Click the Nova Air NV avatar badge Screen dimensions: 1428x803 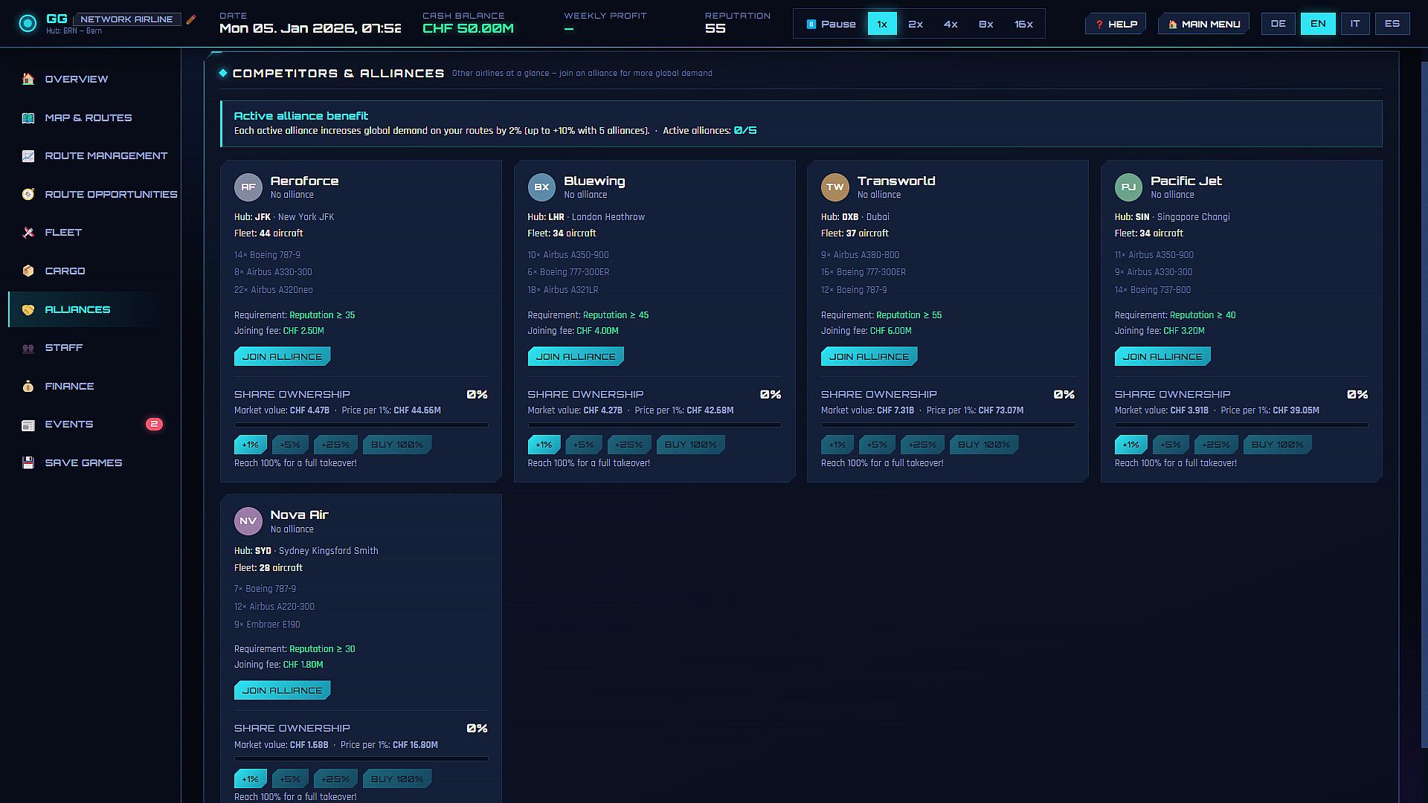248,521
